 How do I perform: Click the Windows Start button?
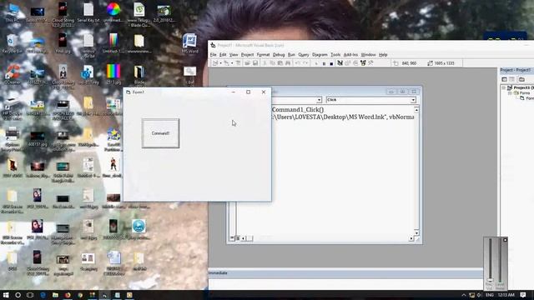(6, 295)
